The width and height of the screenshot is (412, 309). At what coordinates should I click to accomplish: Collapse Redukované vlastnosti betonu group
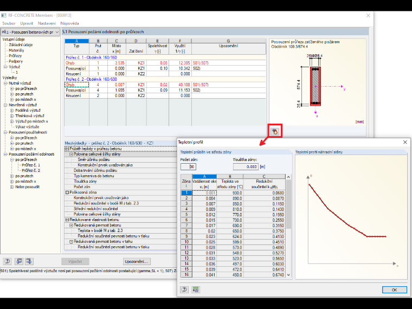[67, 220]
